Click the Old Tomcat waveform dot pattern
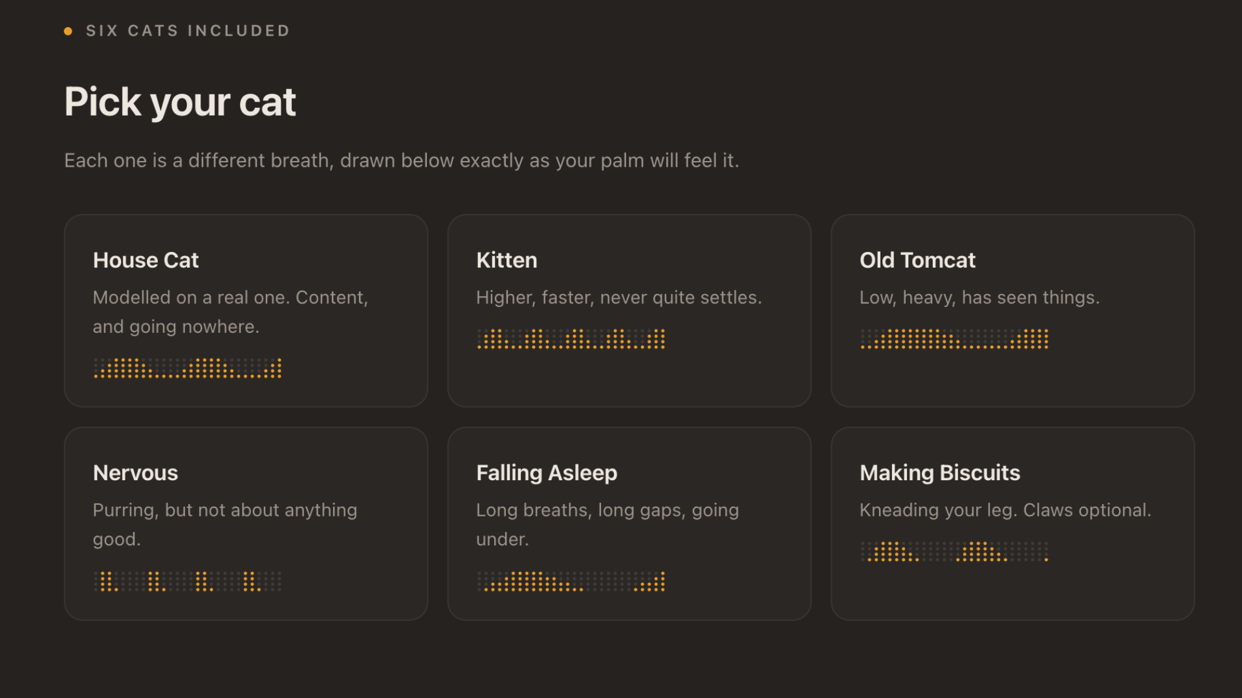This screenshot has width=1242, height=698. click(954, 339)
